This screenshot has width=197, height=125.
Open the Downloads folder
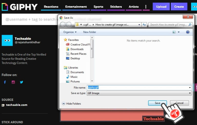(x=75, y=49)
